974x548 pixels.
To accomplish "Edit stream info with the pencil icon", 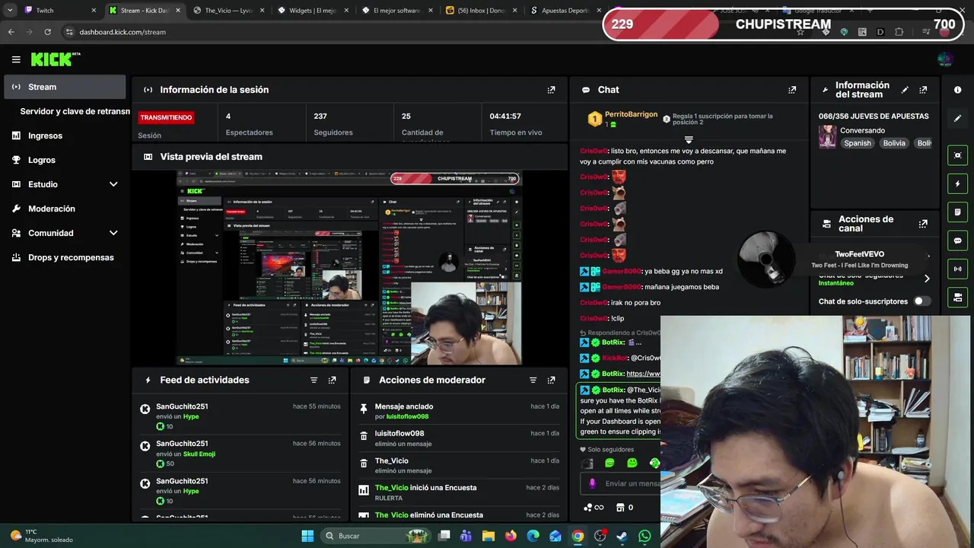I will 905,90.
